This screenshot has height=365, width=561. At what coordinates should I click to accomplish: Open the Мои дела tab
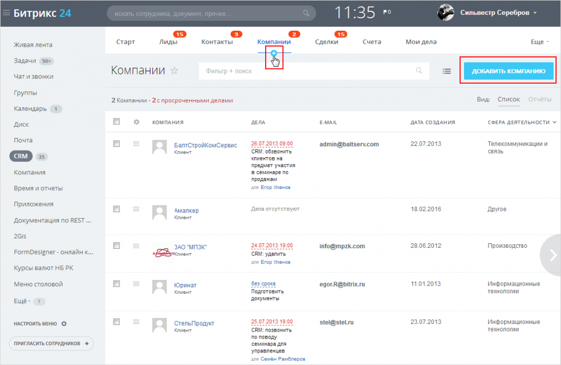[421, 42]
